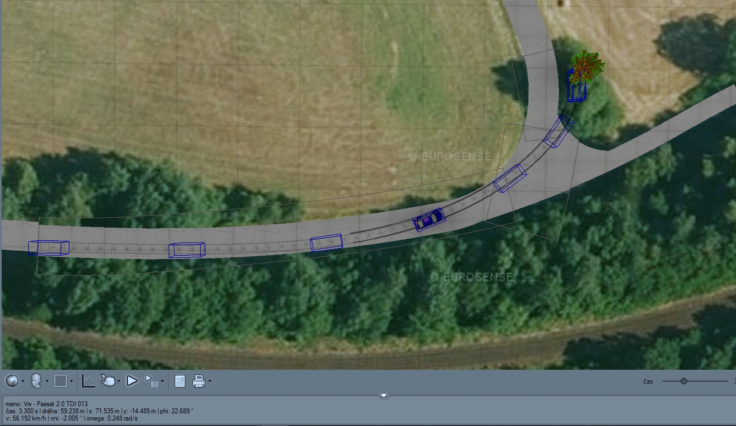Image resolution: width=736 pixels, height=426 pixels.
Task: Expand the dropdown arrow beside the gray square
Action: pyautogui.click(x=71, y=381)
